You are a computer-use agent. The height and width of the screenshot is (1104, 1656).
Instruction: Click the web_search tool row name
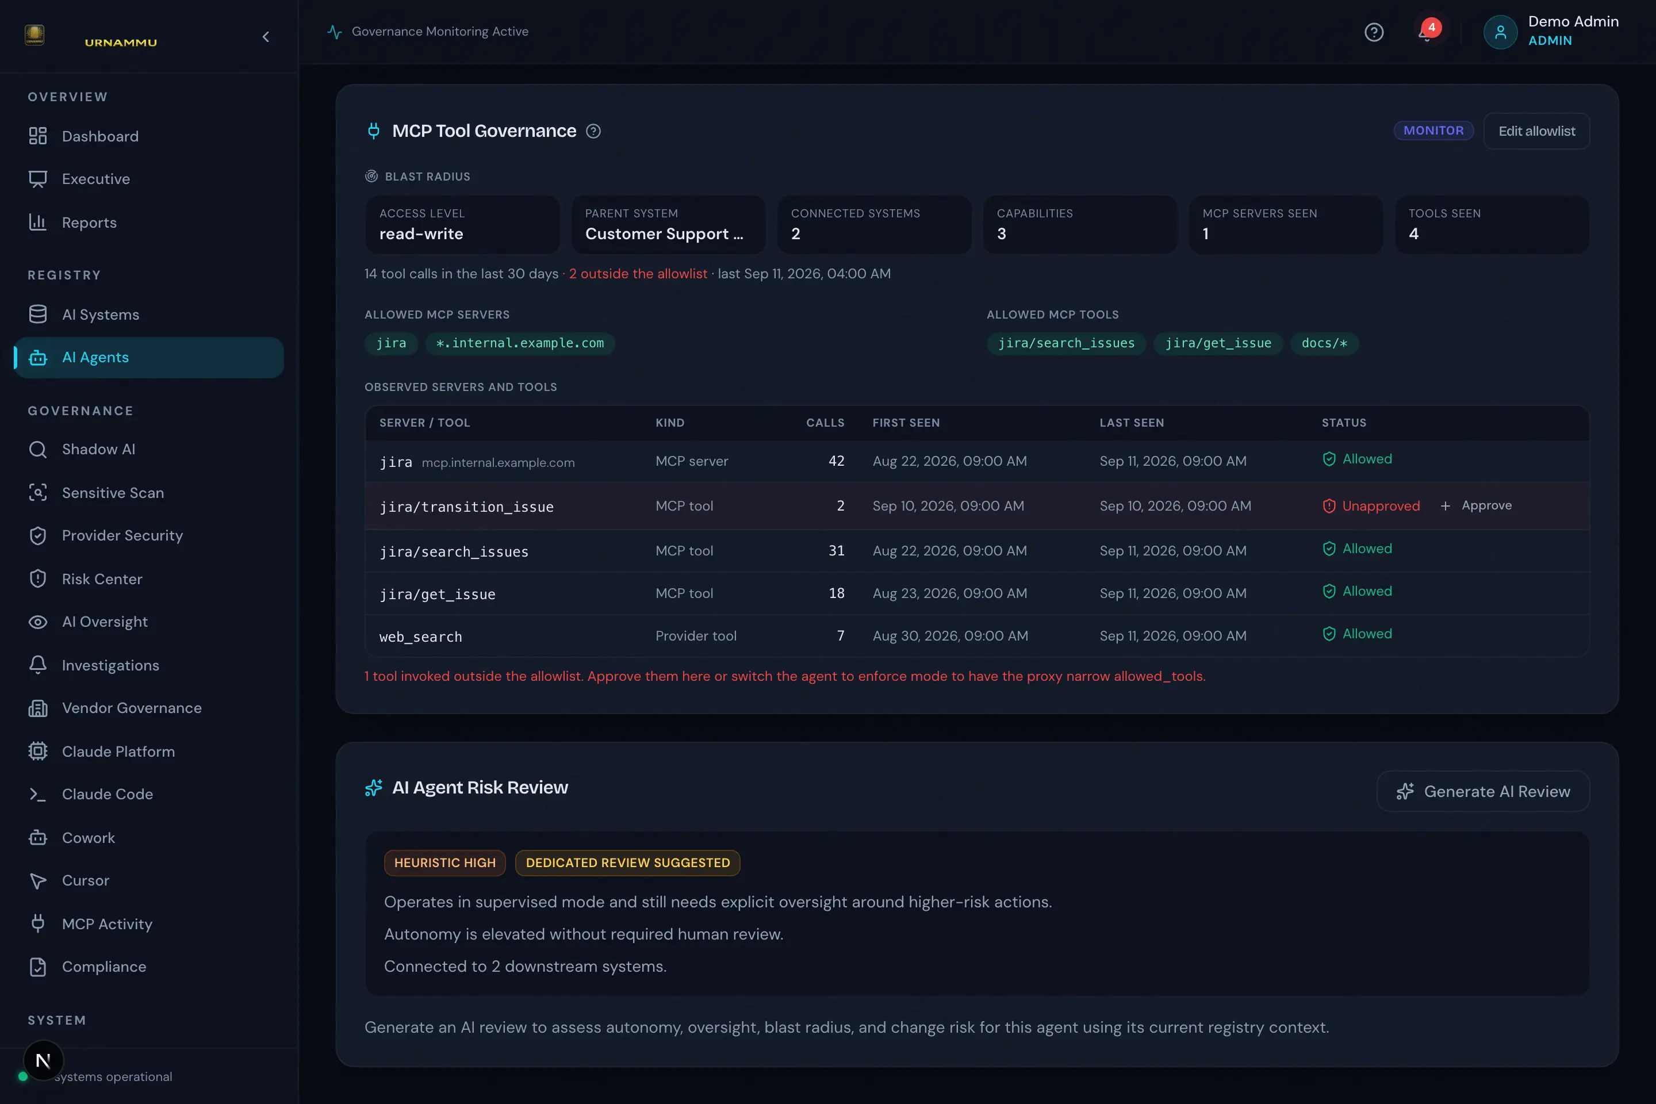(420, 637)
